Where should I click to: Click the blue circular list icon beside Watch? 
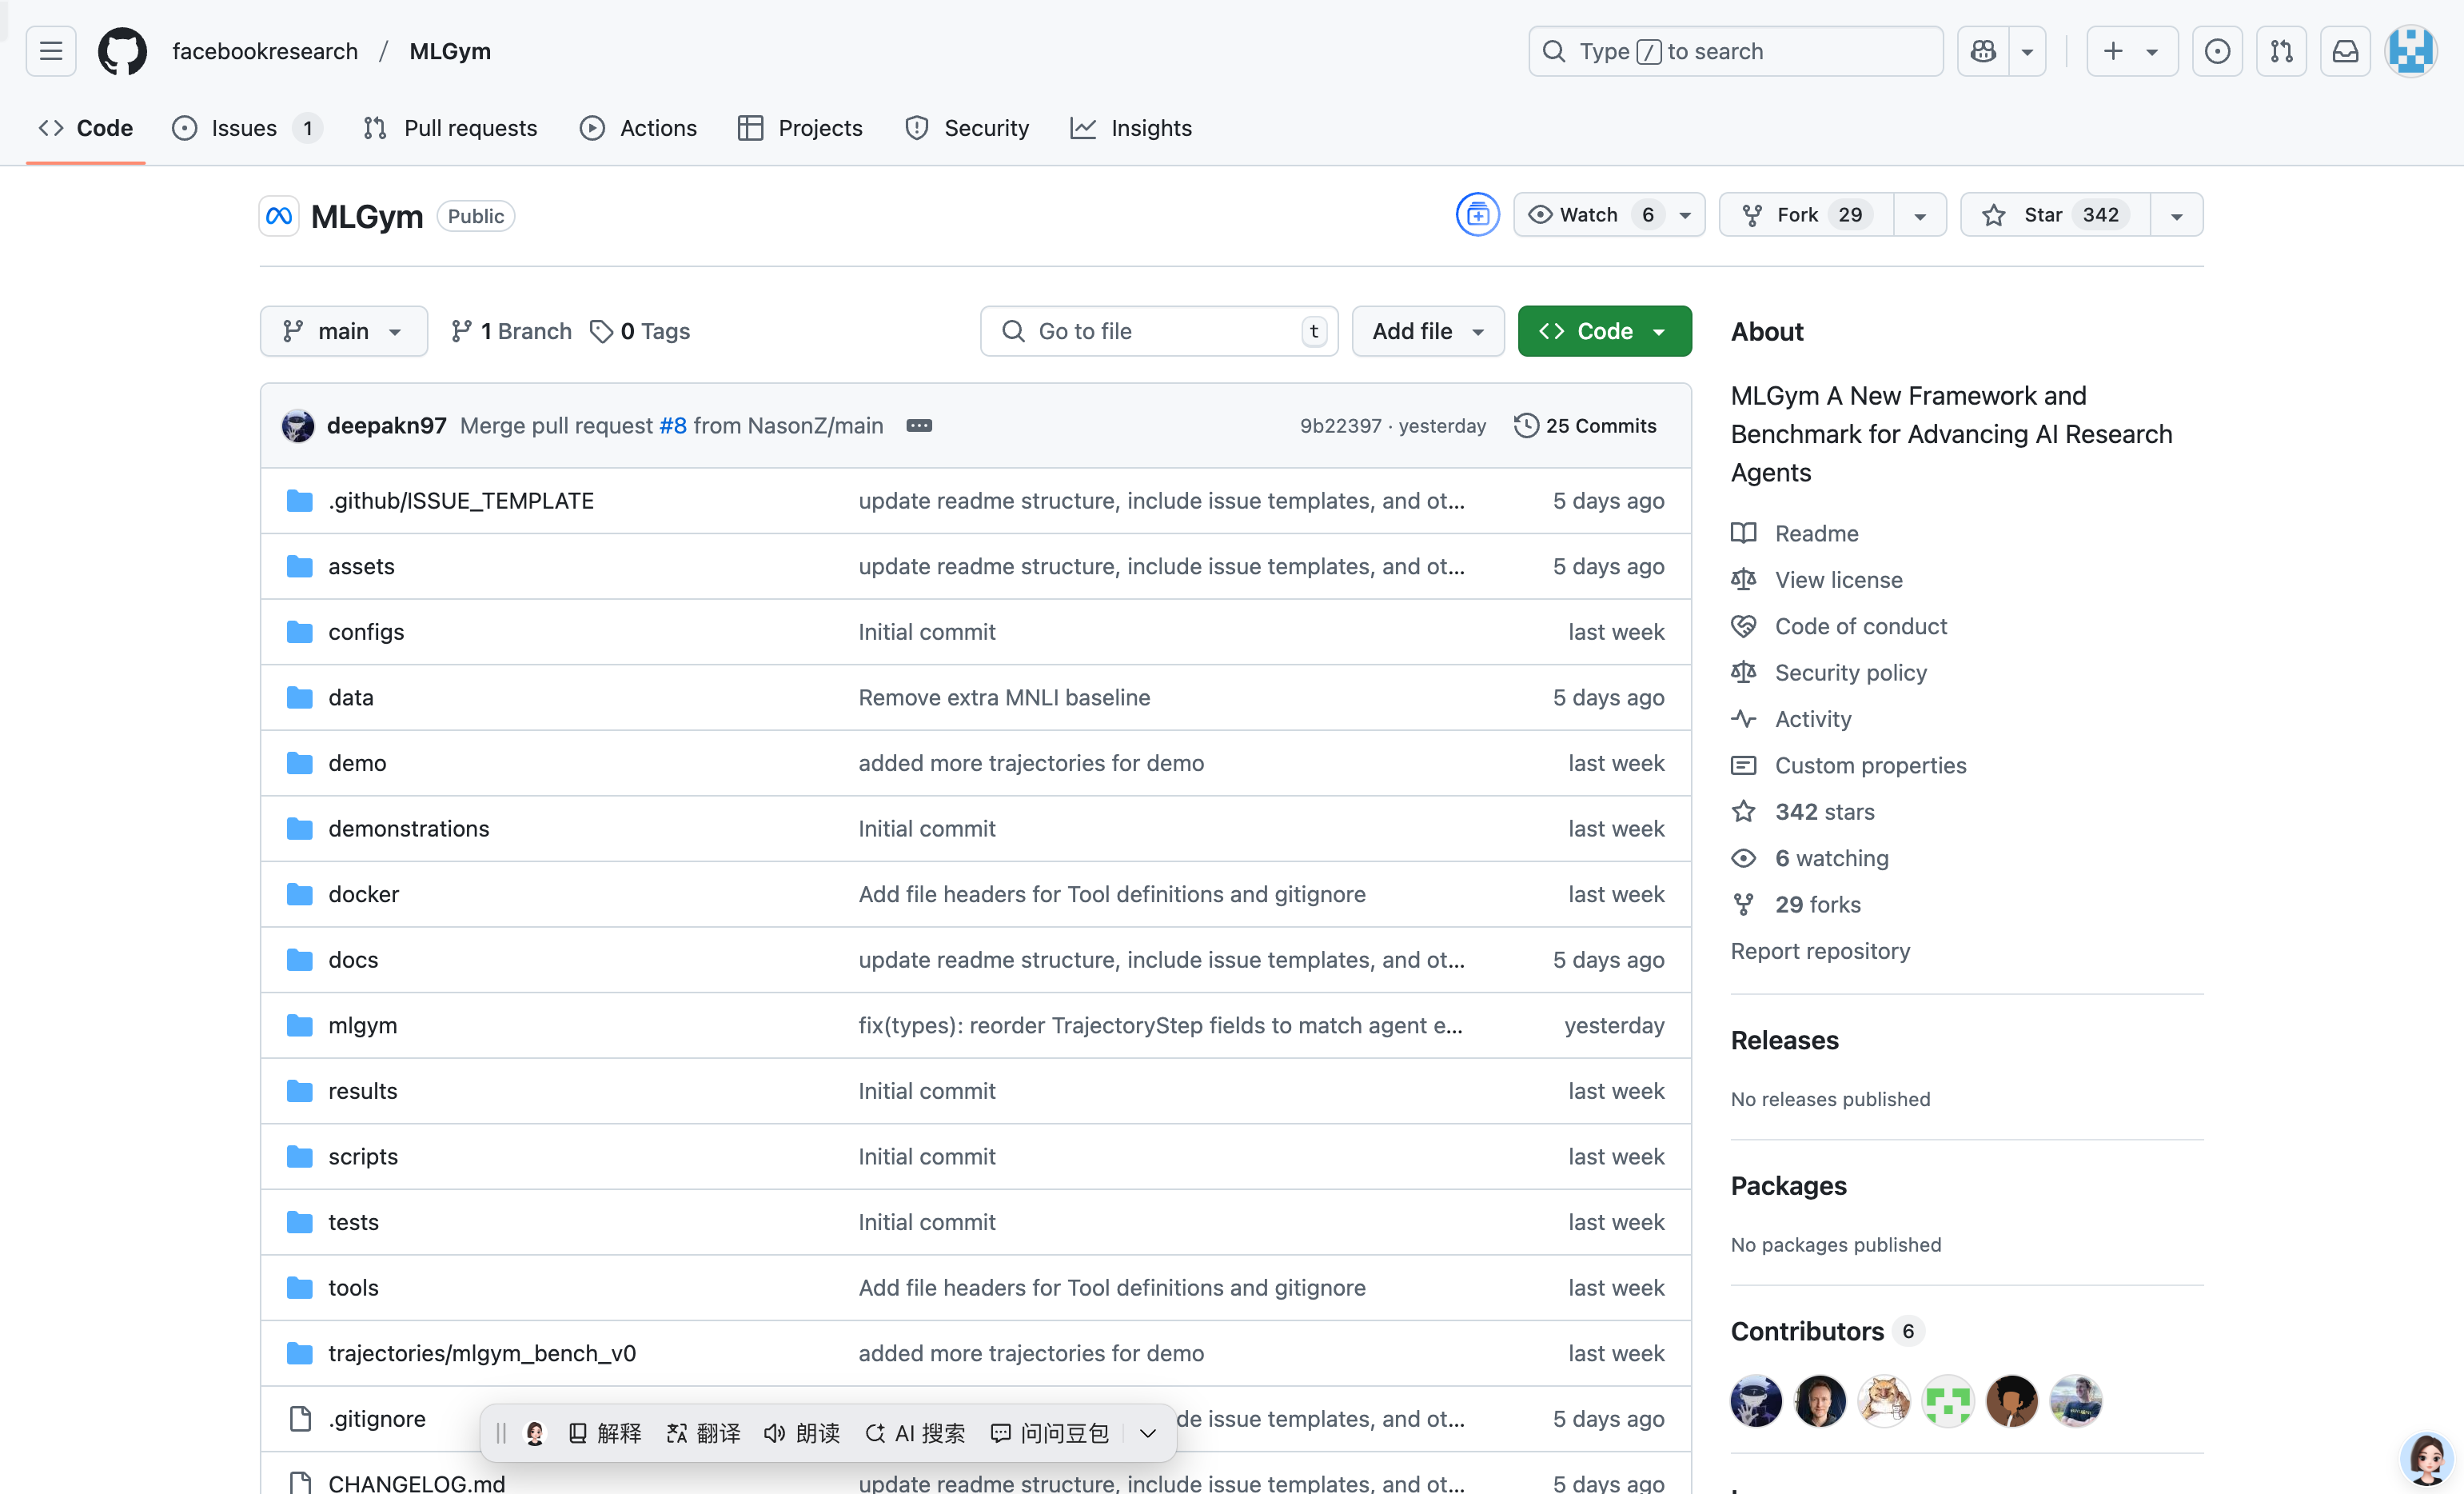click(1477, 215)
